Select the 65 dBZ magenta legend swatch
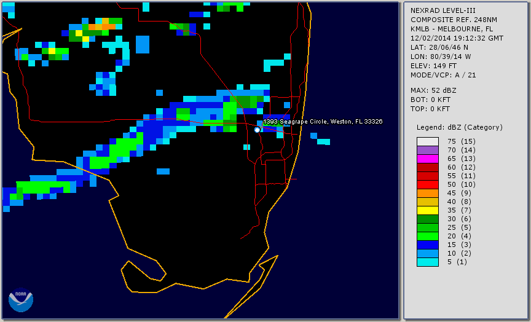531x322 pixels. (428, 159)
